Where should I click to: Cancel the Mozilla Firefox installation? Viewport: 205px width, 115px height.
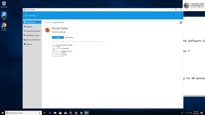click(x=58, y=37)
